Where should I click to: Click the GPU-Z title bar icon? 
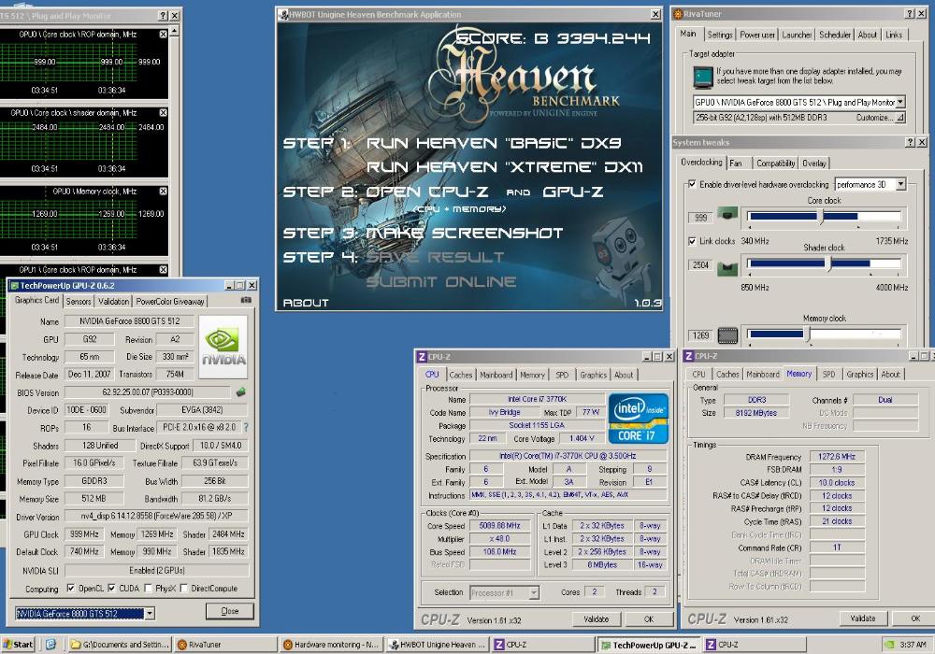click(14, 285)
